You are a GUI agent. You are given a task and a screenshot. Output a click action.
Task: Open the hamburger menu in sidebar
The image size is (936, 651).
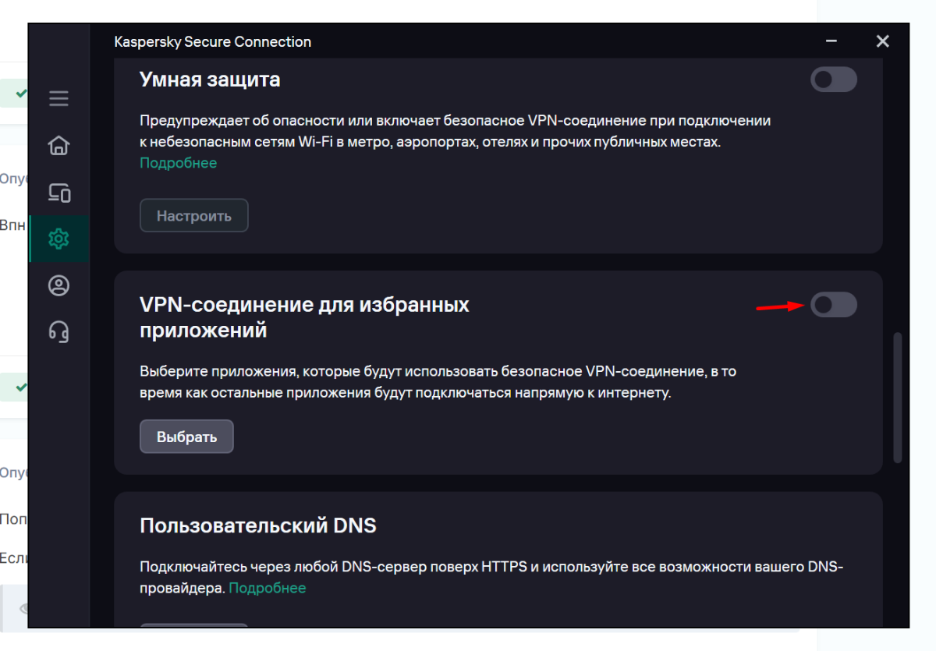[58, 99]
